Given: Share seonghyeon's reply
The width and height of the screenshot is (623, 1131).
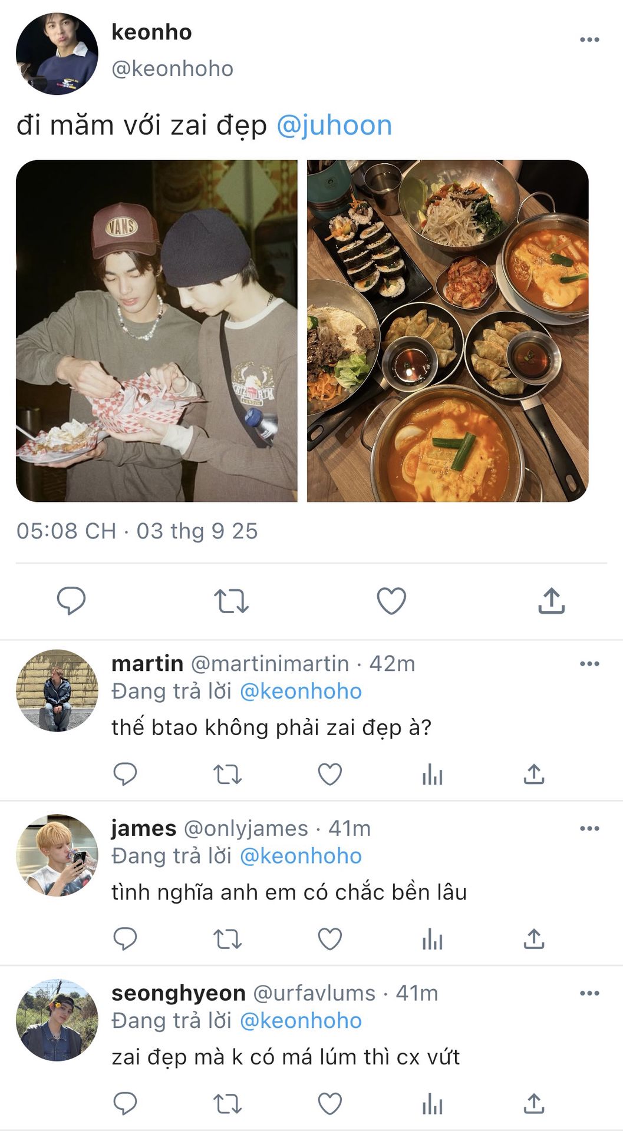Looking at the screenshot, I should pyautogui.click(x=534, y=1104).
